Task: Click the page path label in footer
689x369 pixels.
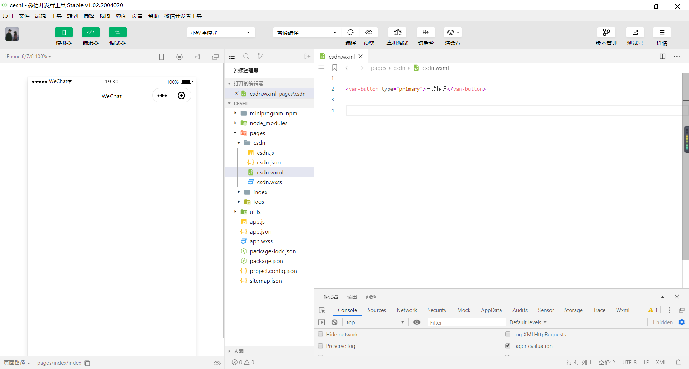Action: tap(17, 363)
